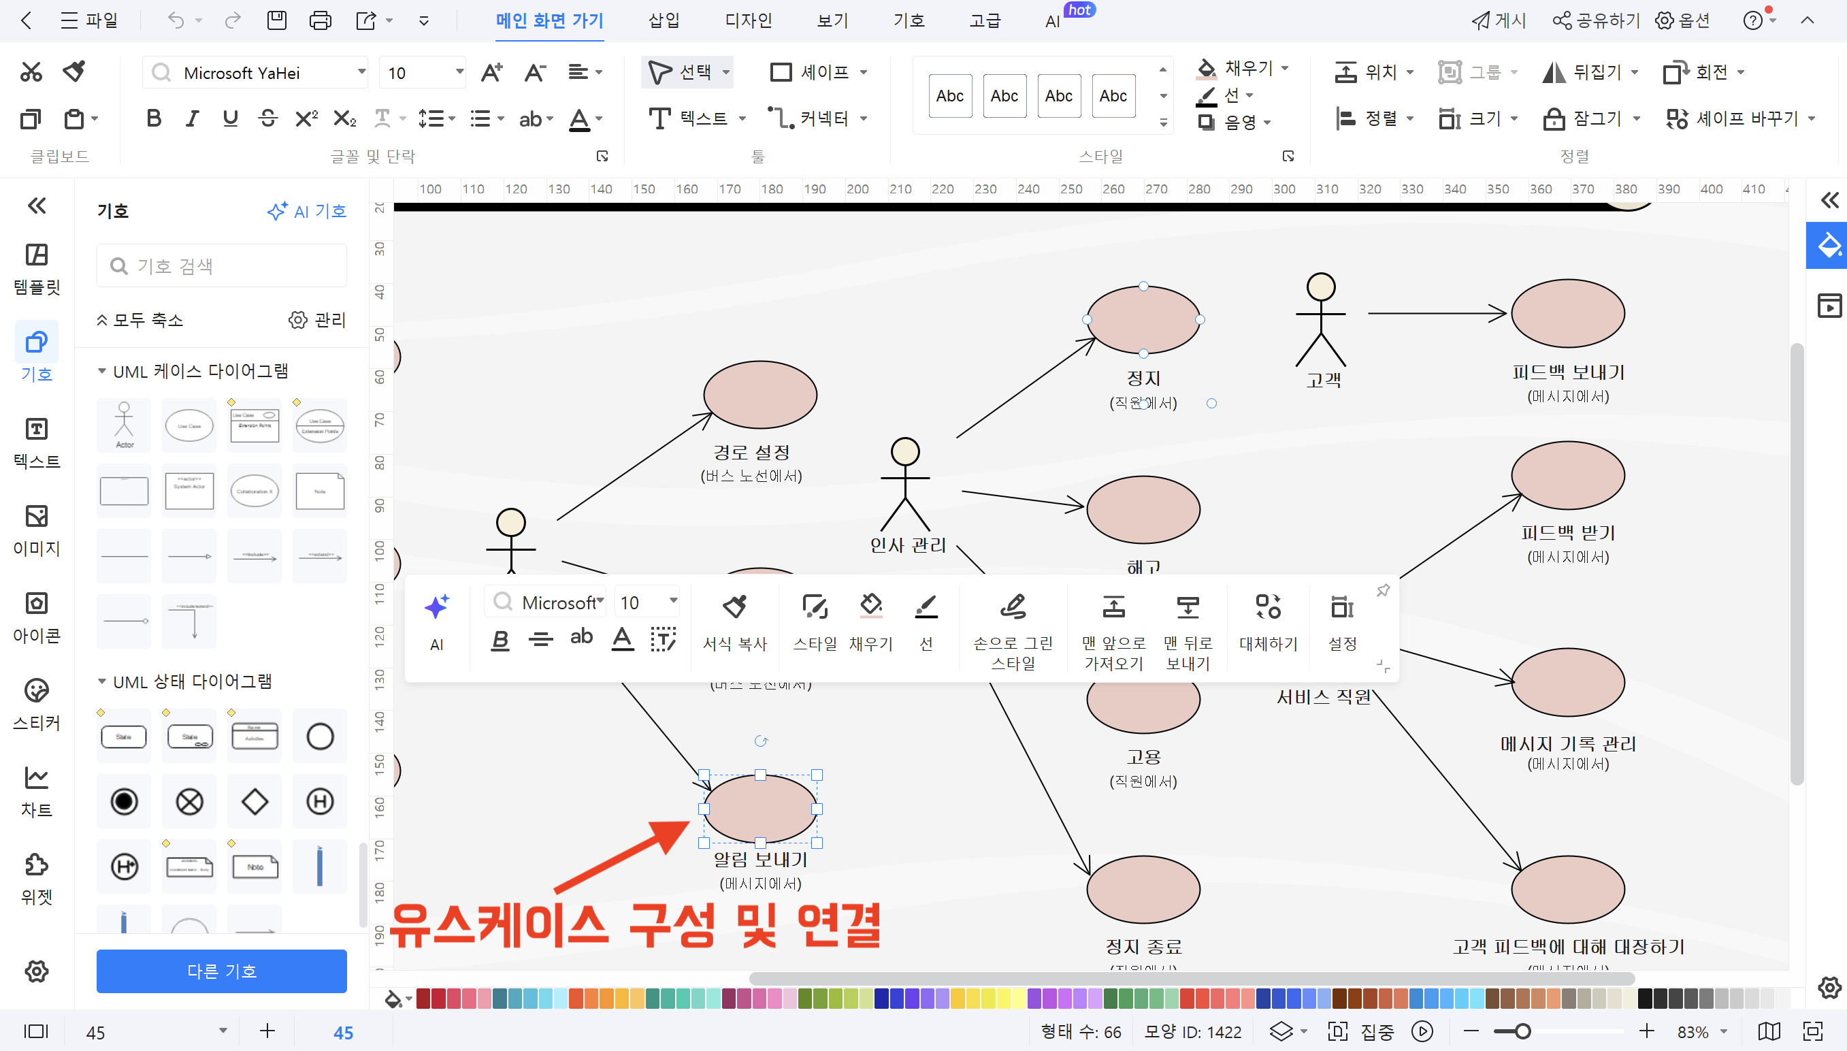
Task: Activate the 텍스트 tool in the 툴 section
Action: click(x=695, y=118)
